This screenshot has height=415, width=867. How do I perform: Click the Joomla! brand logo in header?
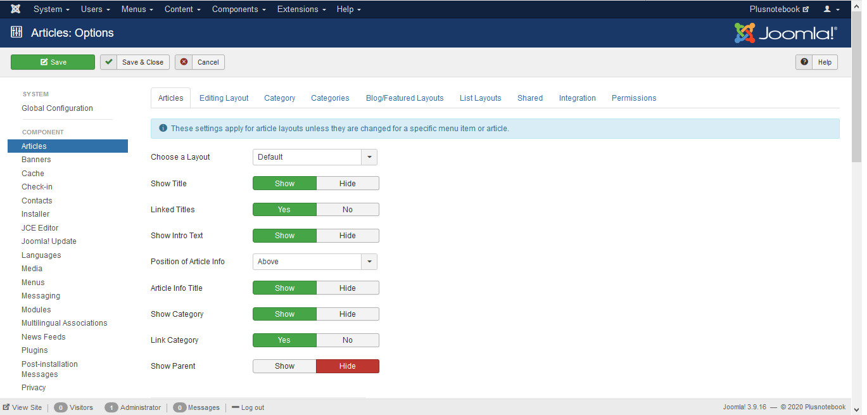click(785, 33)
